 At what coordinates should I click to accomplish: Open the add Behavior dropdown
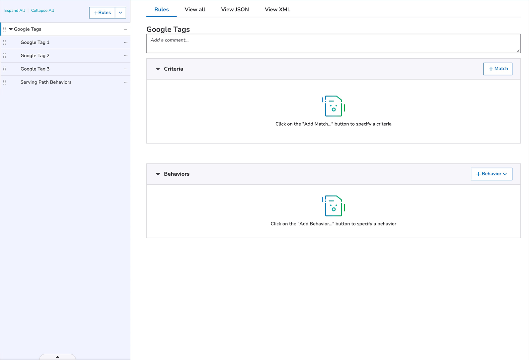(x=491, y=174)
